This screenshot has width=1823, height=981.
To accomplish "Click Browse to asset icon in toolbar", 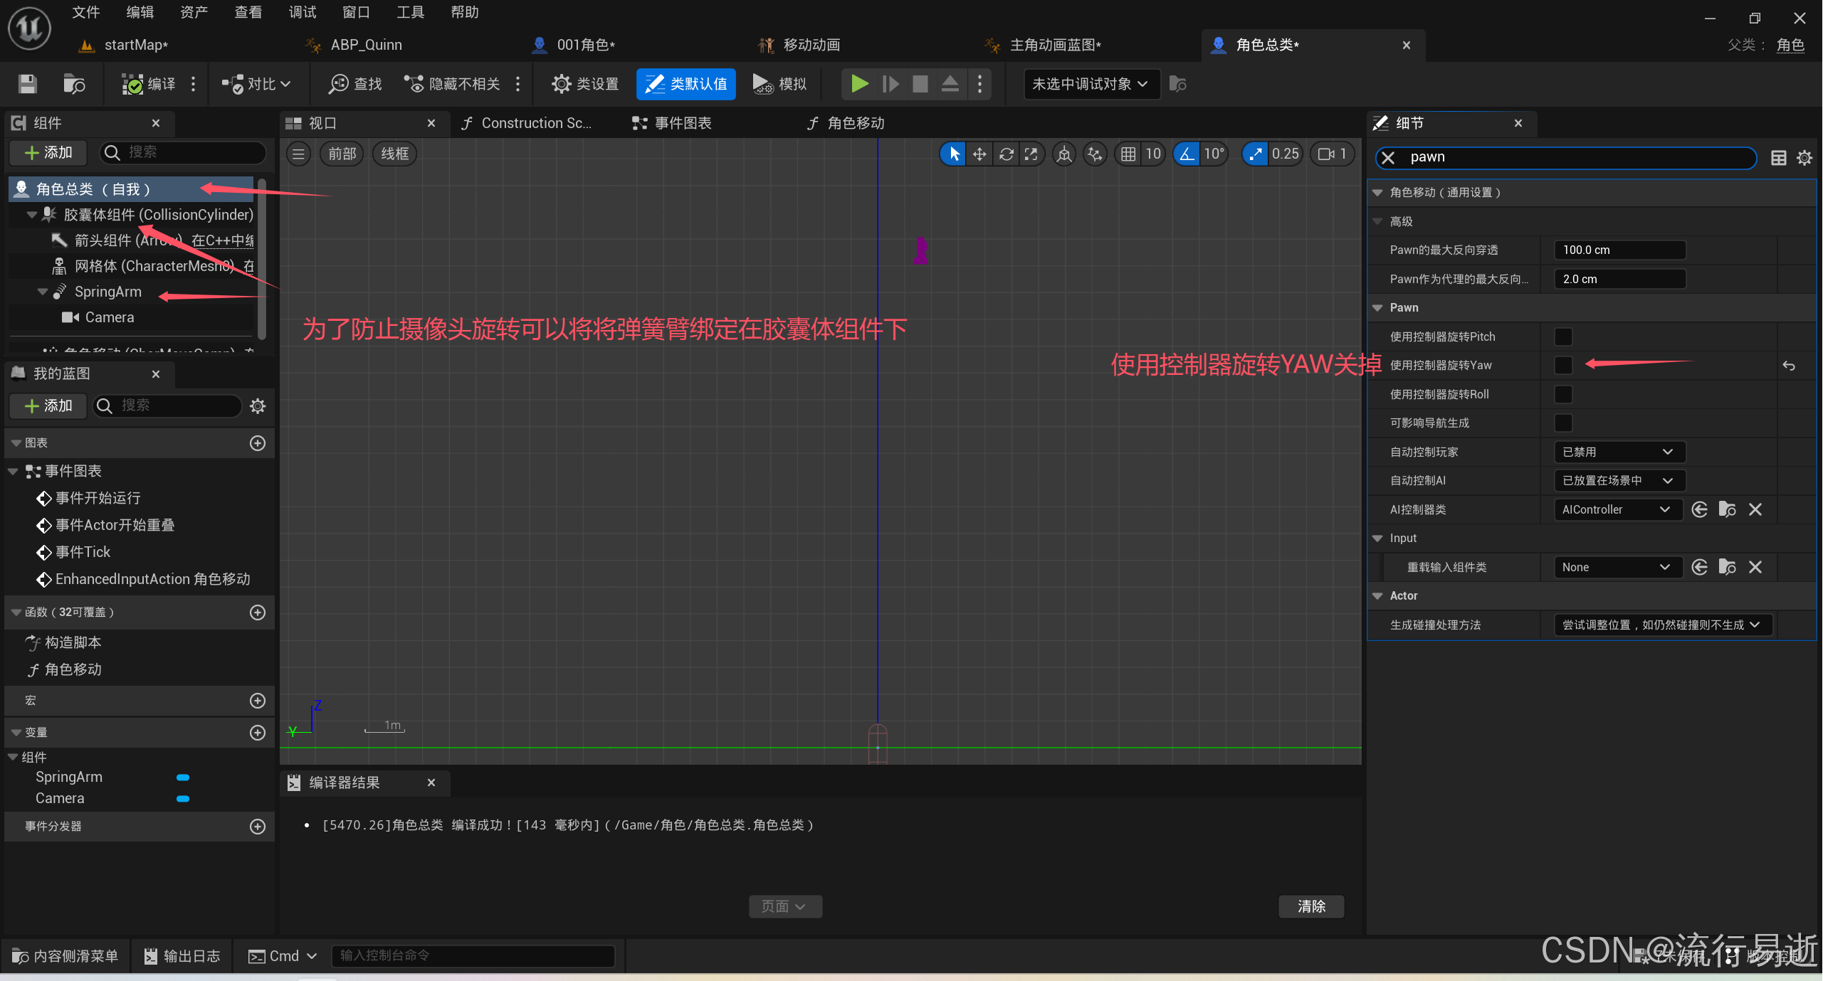I will pyautogui.click(x=73, y=84).
